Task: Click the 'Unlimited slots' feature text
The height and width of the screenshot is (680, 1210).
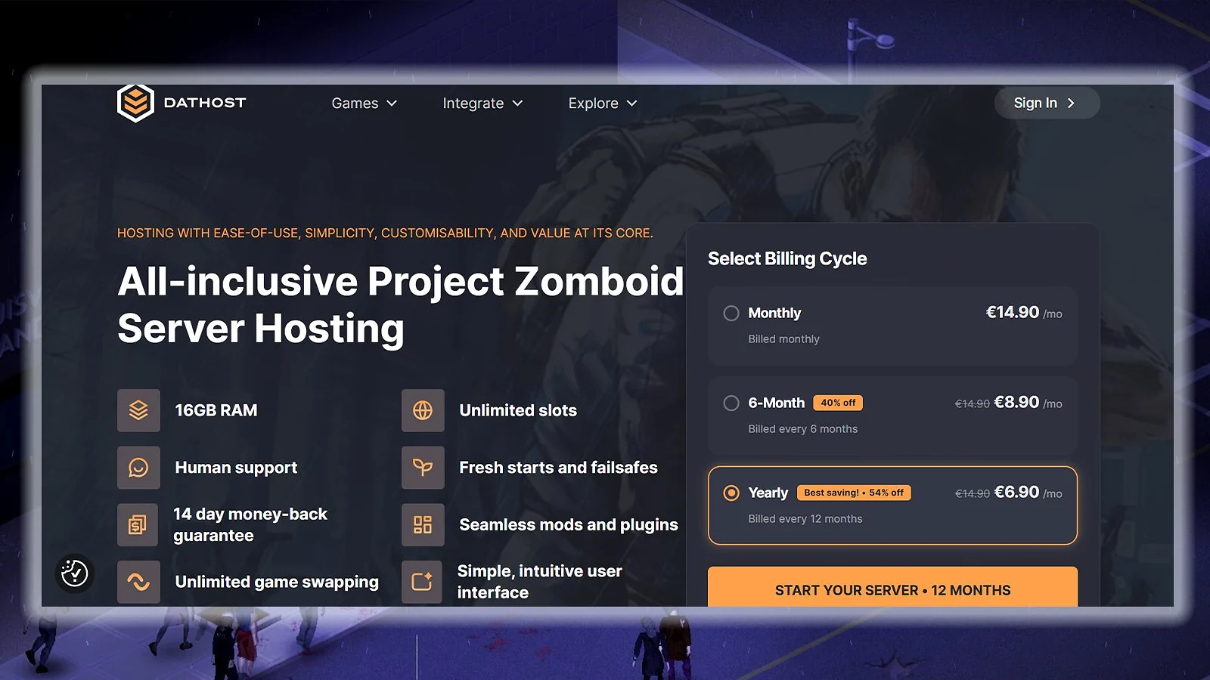Action: coord(518,410)
